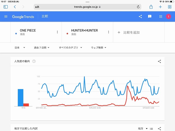Click the 5月23日 0:00 axis label
The width and height of the screenshot is (175, 131).
[x=95, y=108]
